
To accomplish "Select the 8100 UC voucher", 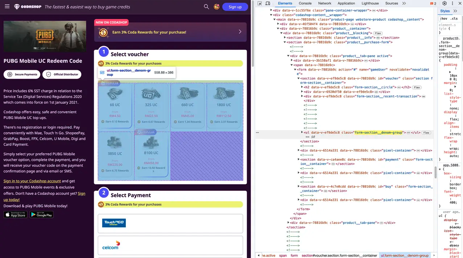I will coord(151,154).
